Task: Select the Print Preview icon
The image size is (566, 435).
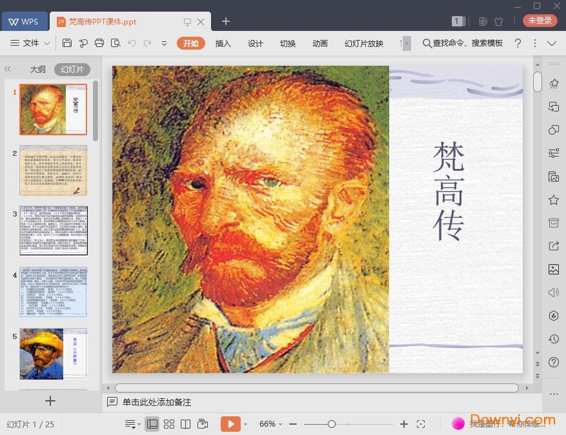Action: point(116,43)
